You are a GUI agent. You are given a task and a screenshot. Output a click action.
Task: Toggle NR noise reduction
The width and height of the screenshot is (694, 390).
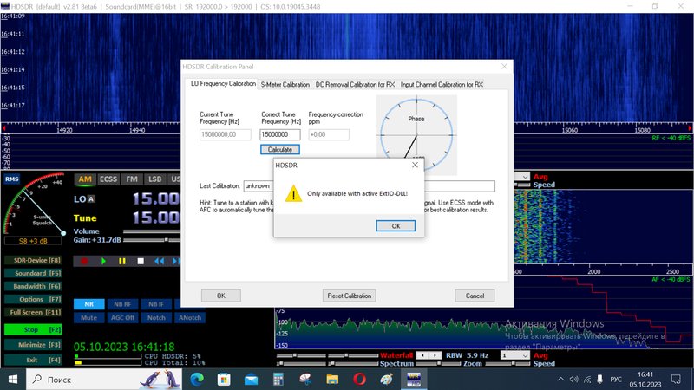click(x=89, y=304)
